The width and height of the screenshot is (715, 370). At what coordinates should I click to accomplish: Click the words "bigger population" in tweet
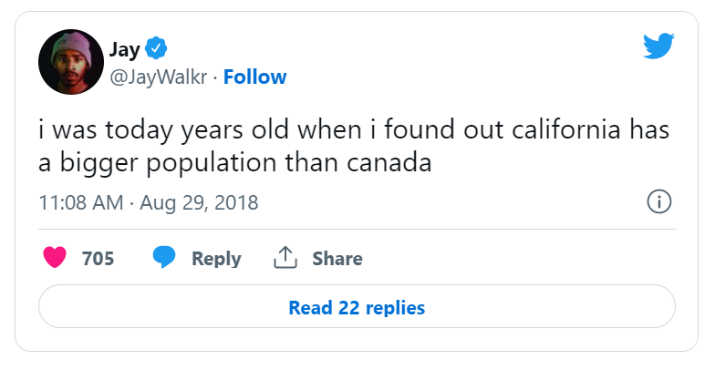pyautogui.click(x=167, y=165)
